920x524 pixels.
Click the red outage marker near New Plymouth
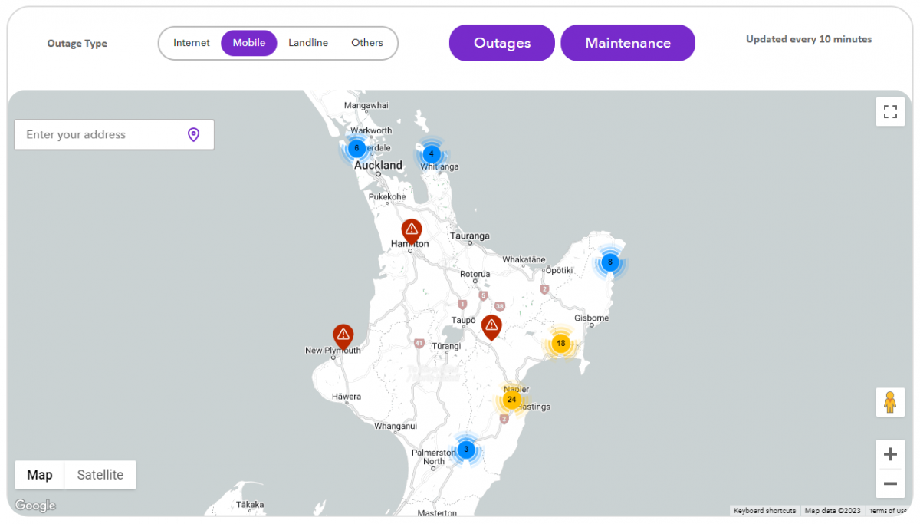coord(343,333)
